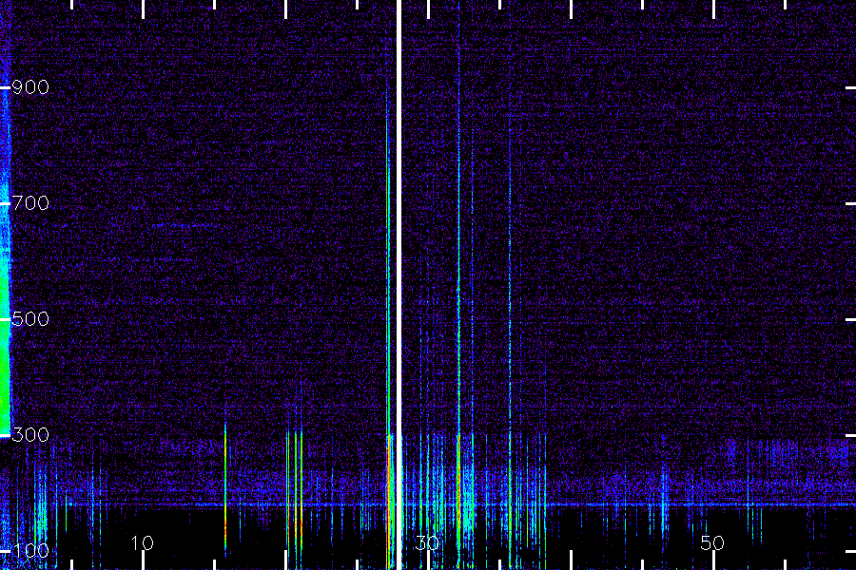
Task: Click the 30 time axis label
Action: pyautogui.click(x=427, y=543)
